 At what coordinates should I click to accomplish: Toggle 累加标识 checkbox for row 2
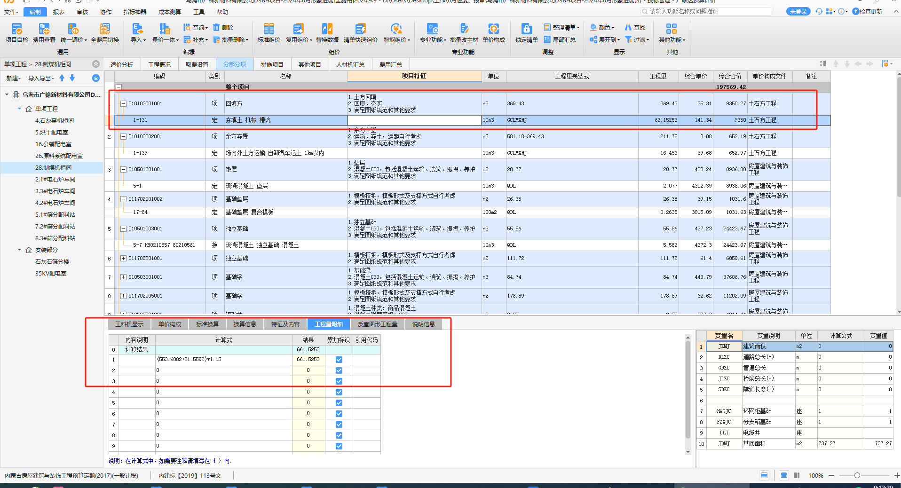point(339,370)
